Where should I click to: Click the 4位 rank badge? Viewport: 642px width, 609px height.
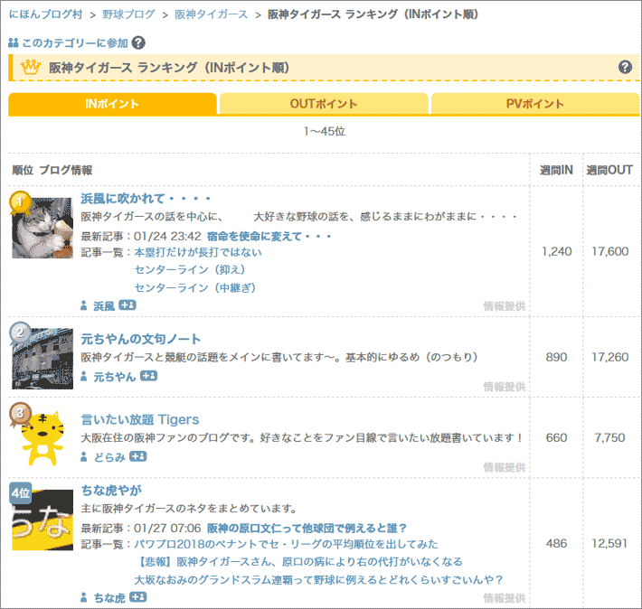click(21, 492)
